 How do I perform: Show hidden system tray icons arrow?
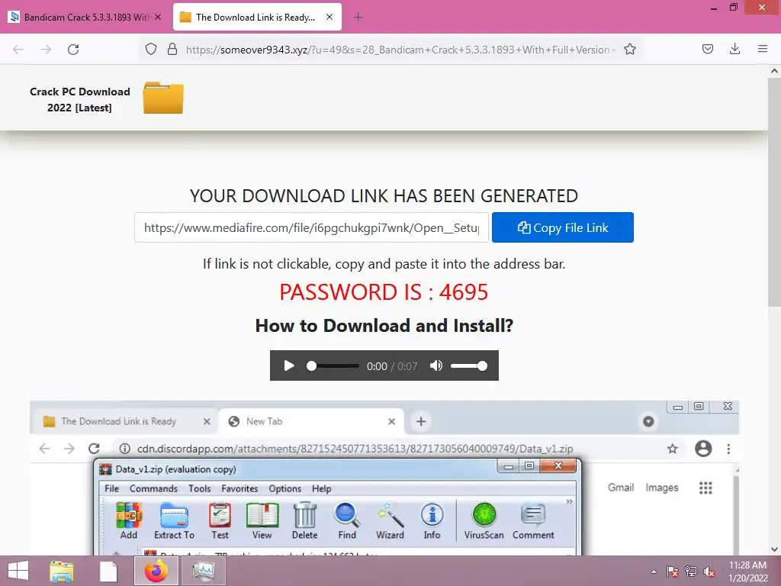[x=654, y=572]
